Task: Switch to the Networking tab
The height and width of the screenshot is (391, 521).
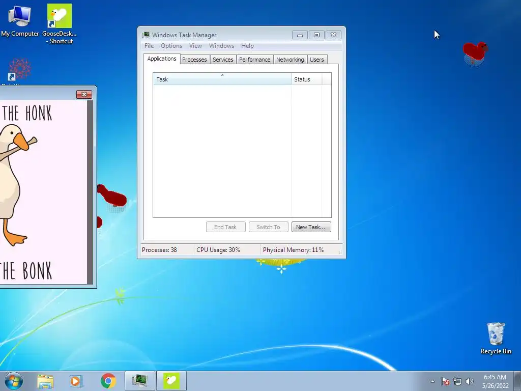Action: pyautogui.click(x=290, y=60)
